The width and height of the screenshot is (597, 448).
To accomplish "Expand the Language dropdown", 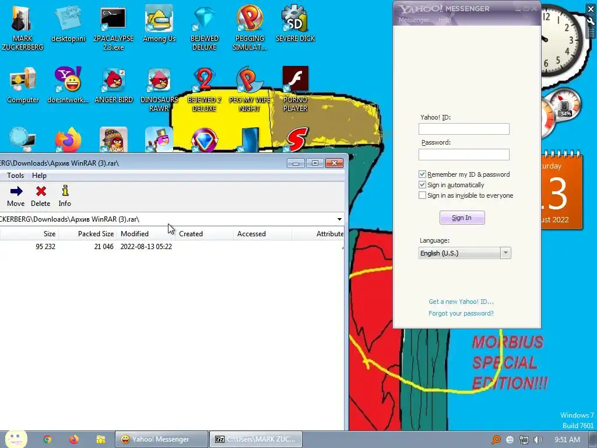I will pos(505,253).
